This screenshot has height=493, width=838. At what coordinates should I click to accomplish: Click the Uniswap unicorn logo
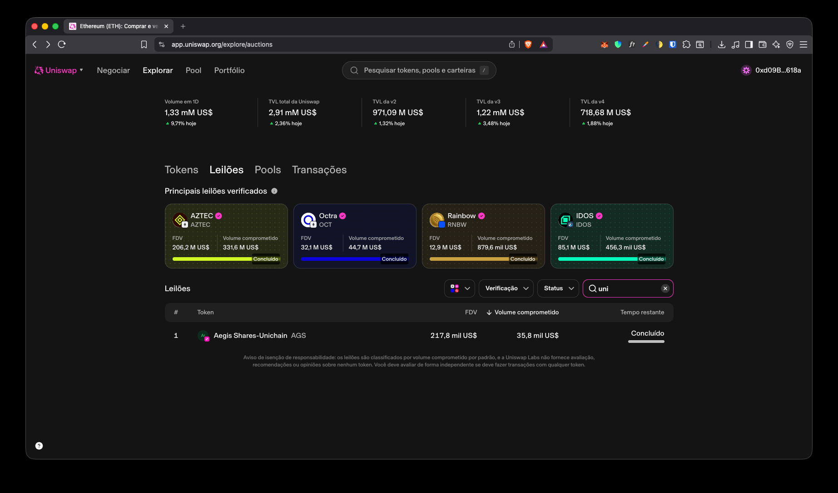(x=39, y=70)
